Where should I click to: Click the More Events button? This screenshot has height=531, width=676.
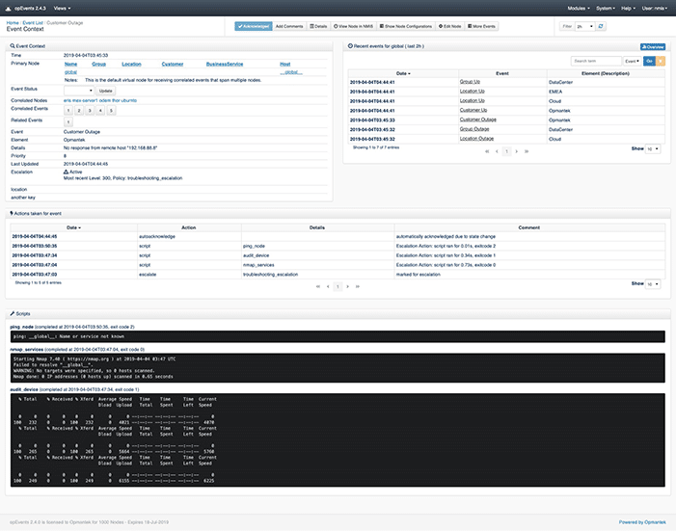(x=481, y=26)
